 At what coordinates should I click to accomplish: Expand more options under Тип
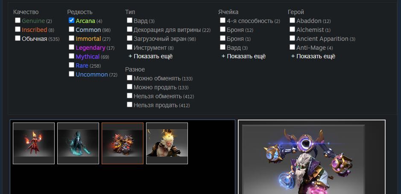[x=150, y=56]
